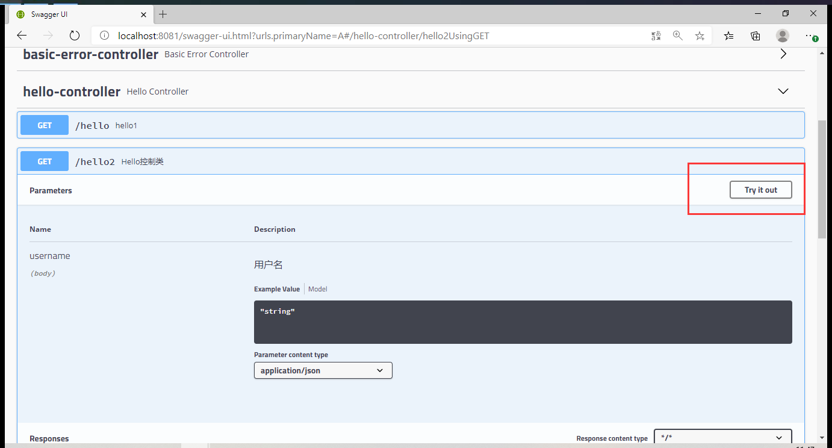The image size is (832, 448).
Task: Open the Collections icon
Action: click(x=756, y=36)
